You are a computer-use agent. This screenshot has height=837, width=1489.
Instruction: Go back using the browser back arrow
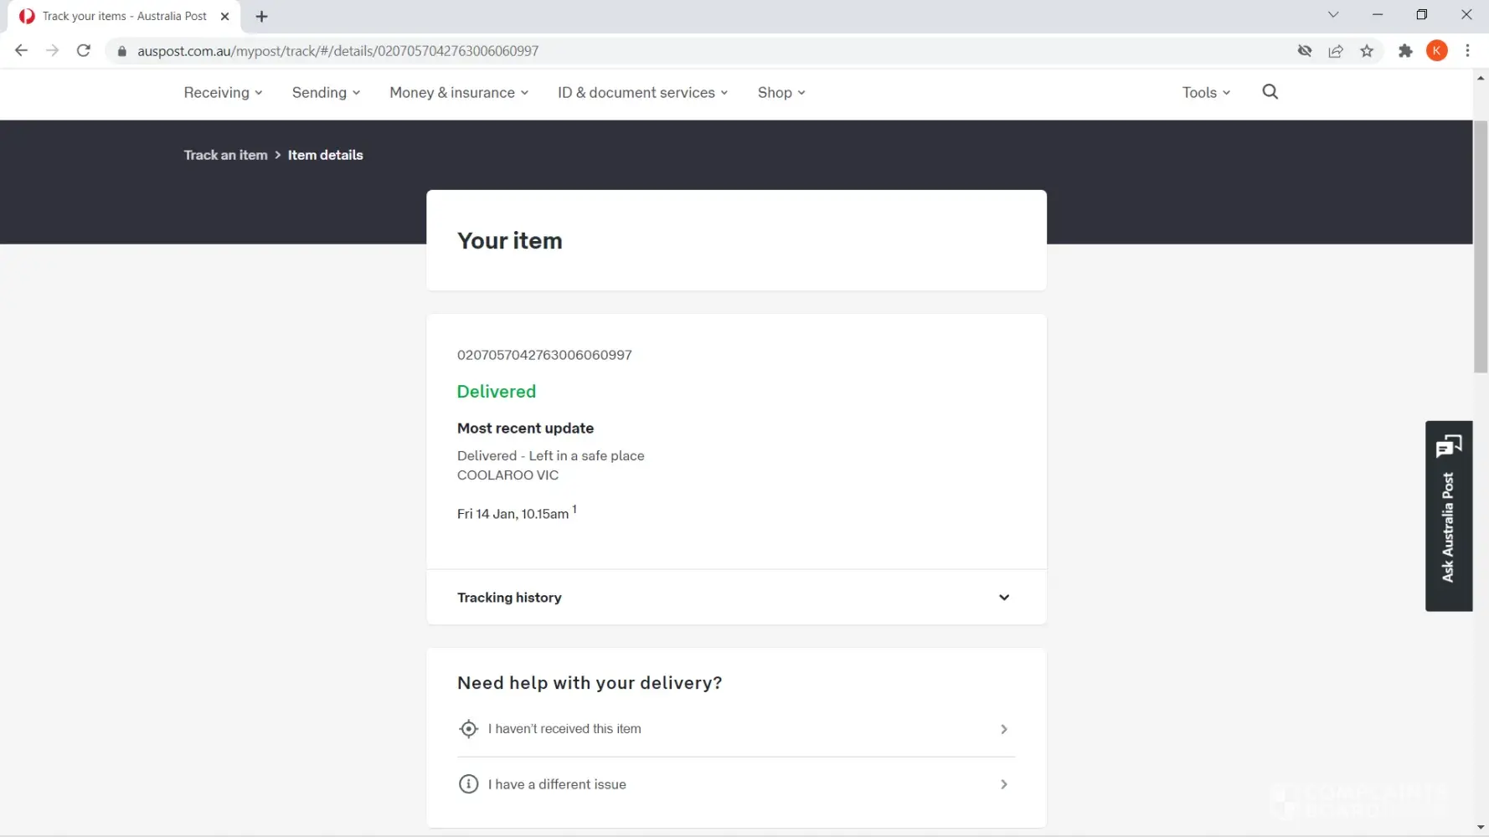pyautogui.click(x=22, y=51)
